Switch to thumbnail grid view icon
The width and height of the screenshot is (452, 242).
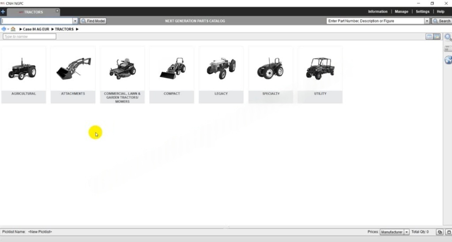pyautogui.click(x=437, y=37)
